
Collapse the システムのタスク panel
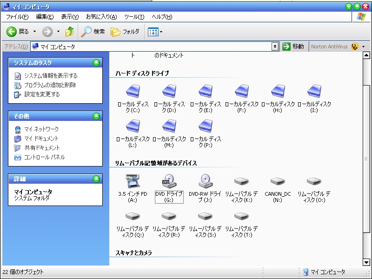click(96, 63)
